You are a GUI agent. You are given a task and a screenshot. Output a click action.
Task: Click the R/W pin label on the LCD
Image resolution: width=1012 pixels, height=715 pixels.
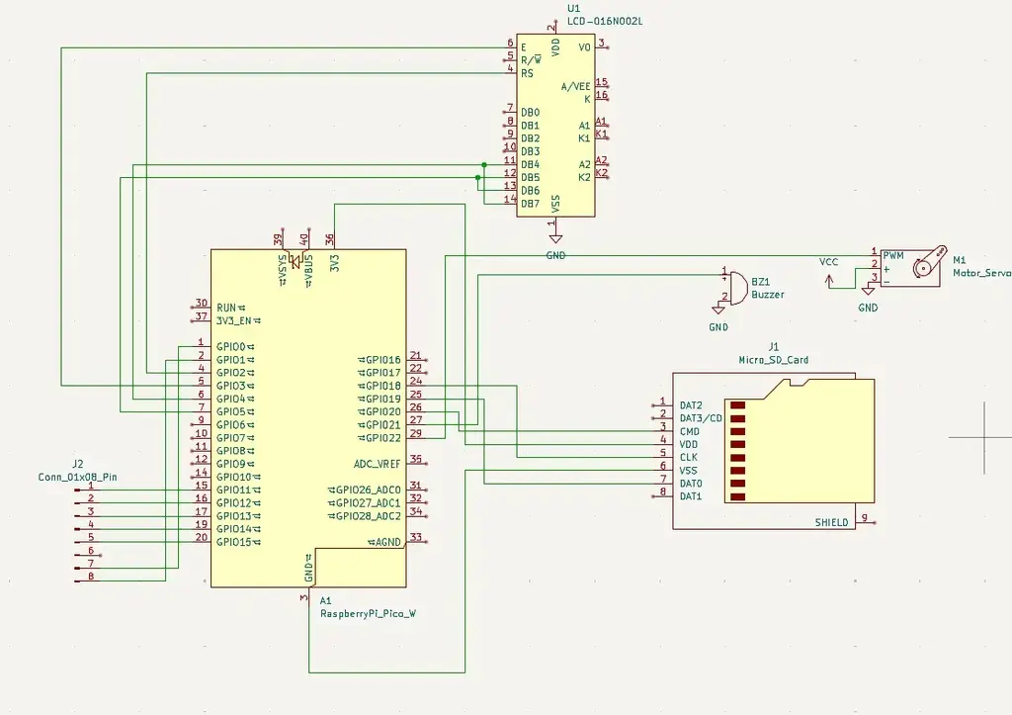(531, 60)
